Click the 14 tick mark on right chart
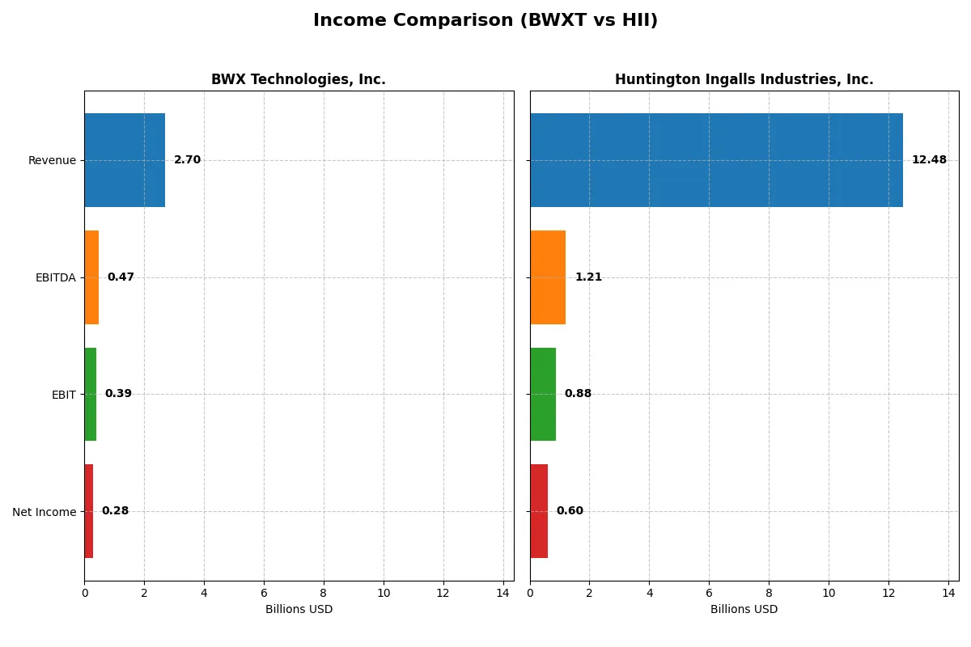Screen dimensions: 971x647 [949, 593]
